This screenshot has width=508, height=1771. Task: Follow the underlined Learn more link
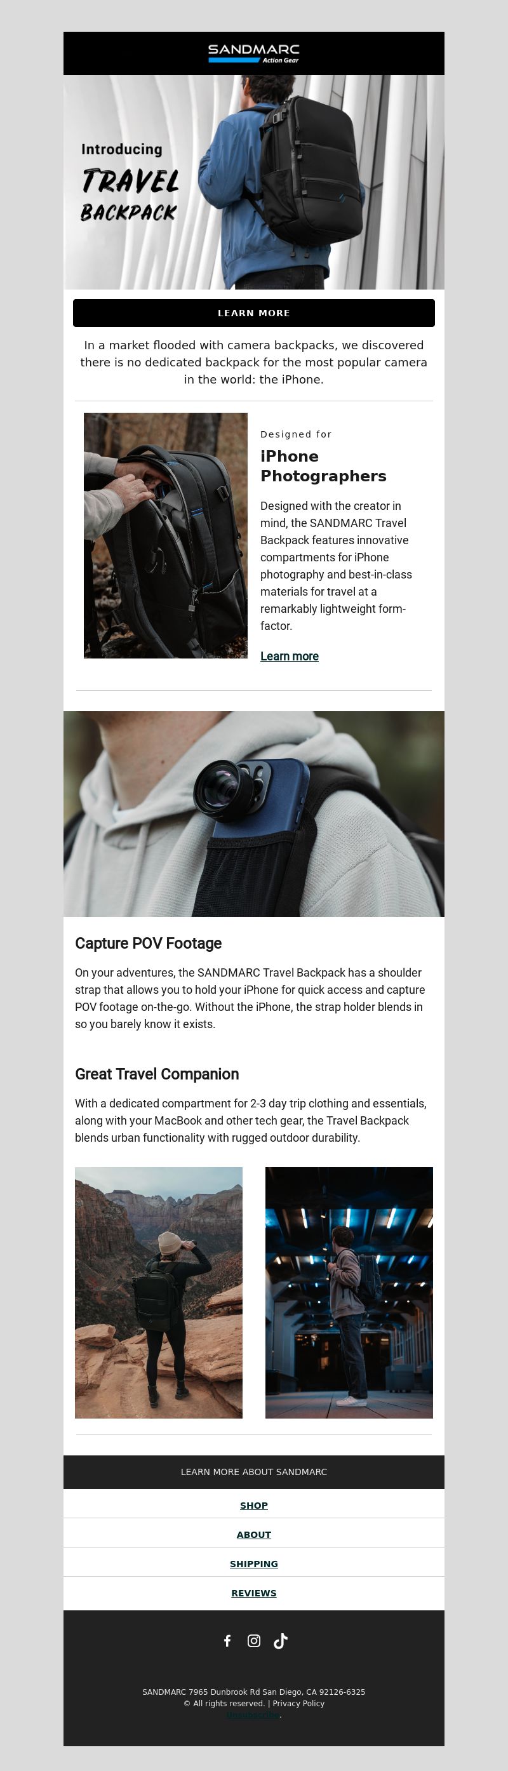tap(290, 656)
